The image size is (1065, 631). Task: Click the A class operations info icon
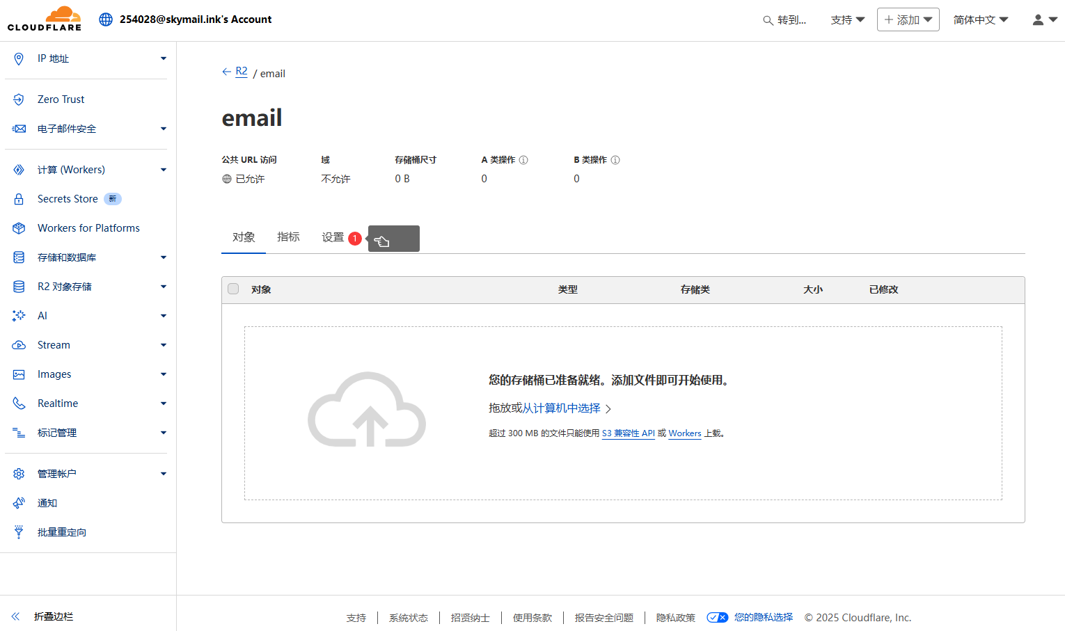523,160
